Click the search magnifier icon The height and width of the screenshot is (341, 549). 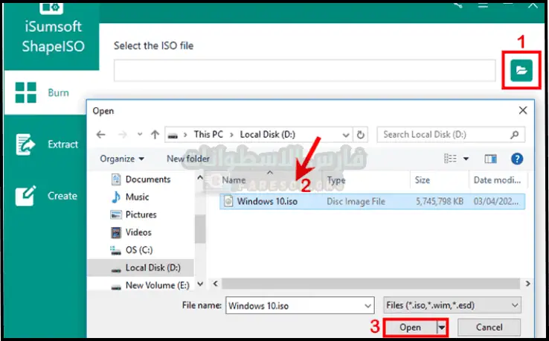(514, 135)
